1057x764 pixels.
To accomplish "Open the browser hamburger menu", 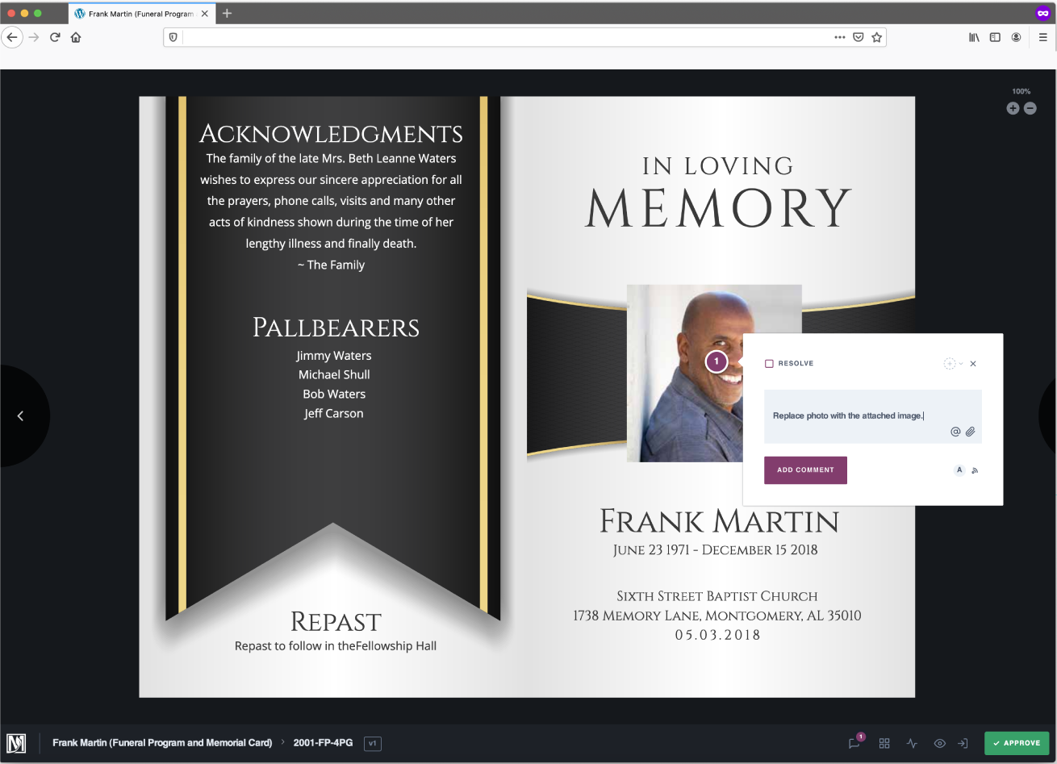I will point(1043,37).
